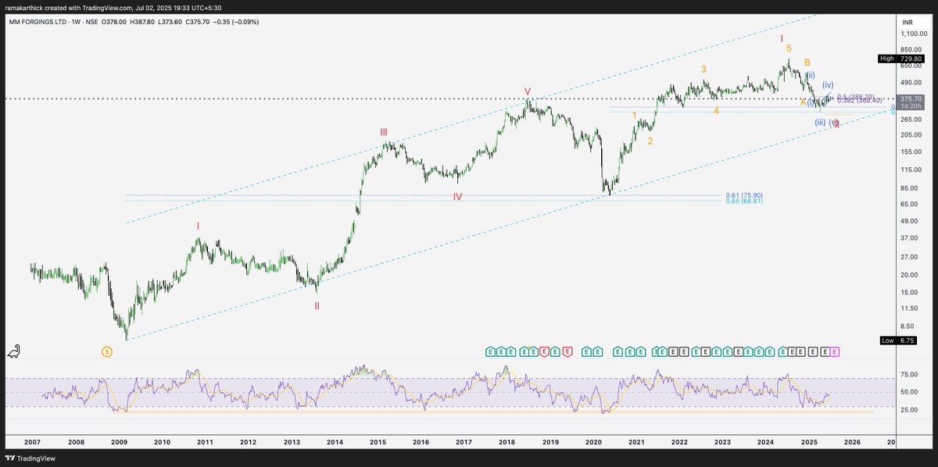Select the orange wave 3 label
The width and height of the screenshot is (938, 467).
pyautogui.click(x=703, y=70)
